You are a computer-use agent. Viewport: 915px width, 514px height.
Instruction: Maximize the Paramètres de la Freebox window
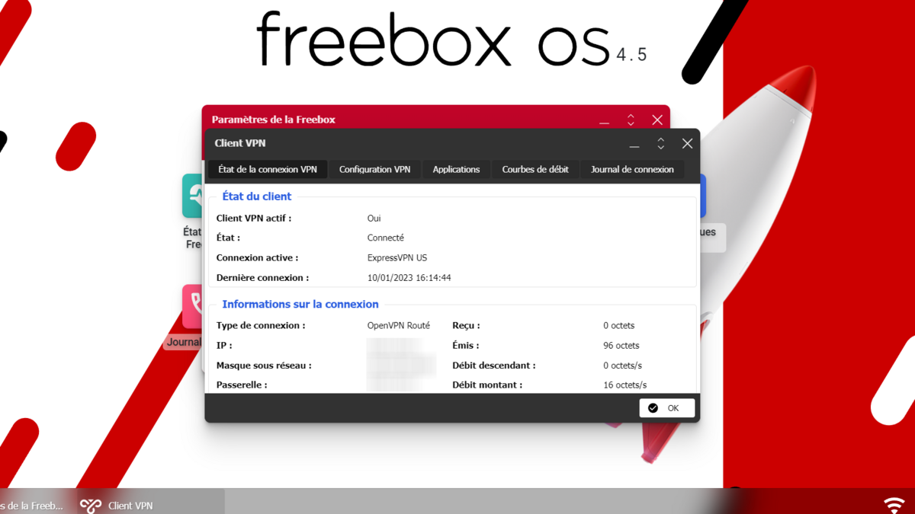(631, 120)
